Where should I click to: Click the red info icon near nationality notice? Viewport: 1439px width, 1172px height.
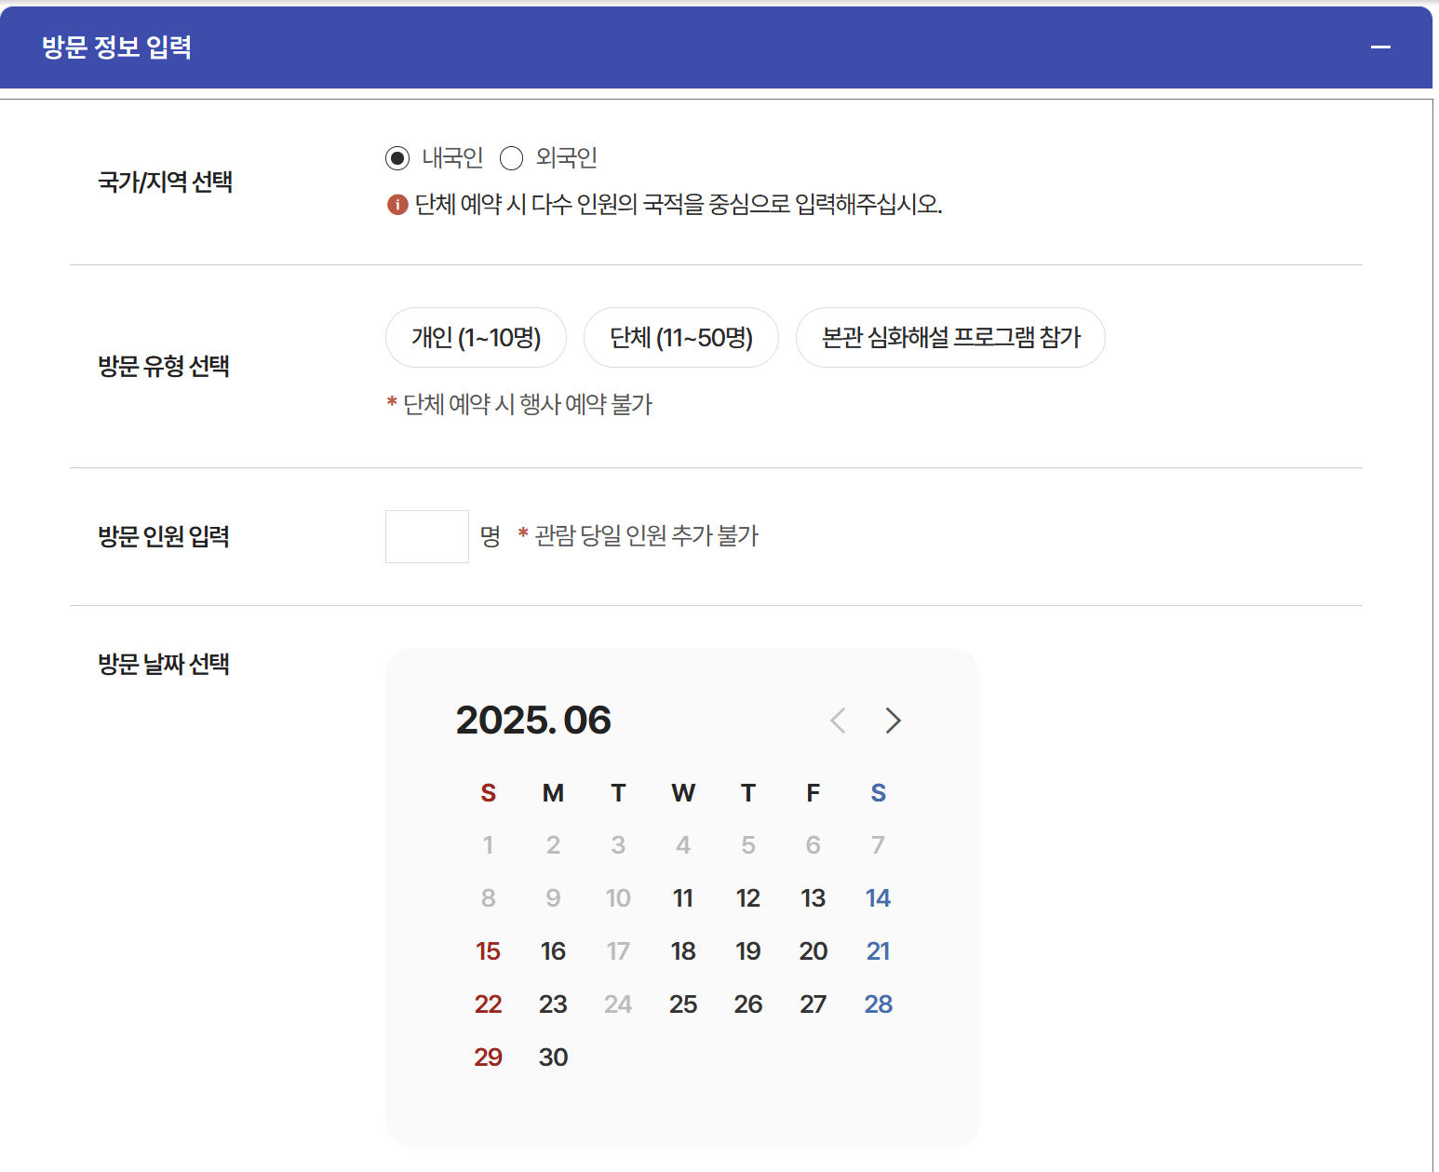(x=395, y=206)
